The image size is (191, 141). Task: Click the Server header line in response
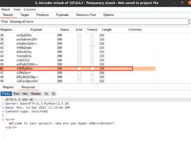[37, 104]
